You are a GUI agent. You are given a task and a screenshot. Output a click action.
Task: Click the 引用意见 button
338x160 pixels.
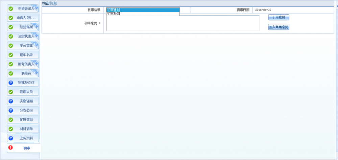tap(279, 17)
